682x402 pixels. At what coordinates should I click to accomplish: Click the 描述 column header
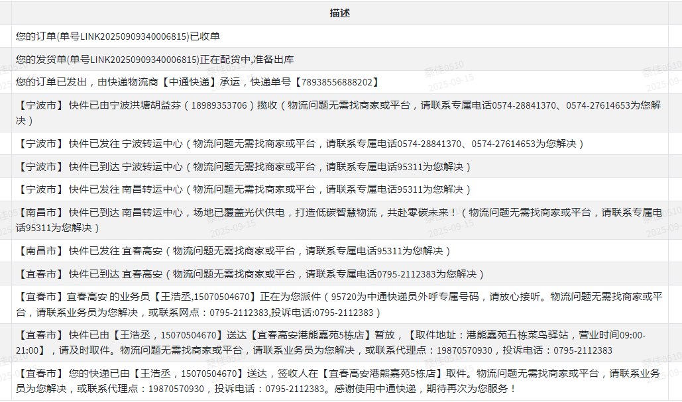tap(339, 13)
